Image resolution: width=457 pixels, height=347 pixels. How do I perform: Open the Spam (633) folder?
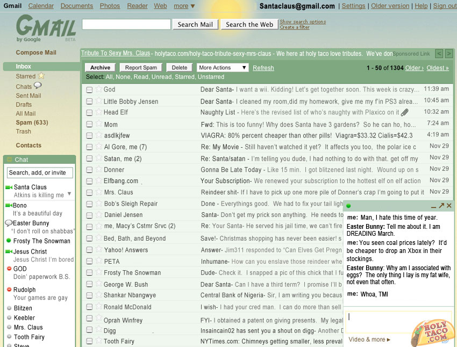32,122
